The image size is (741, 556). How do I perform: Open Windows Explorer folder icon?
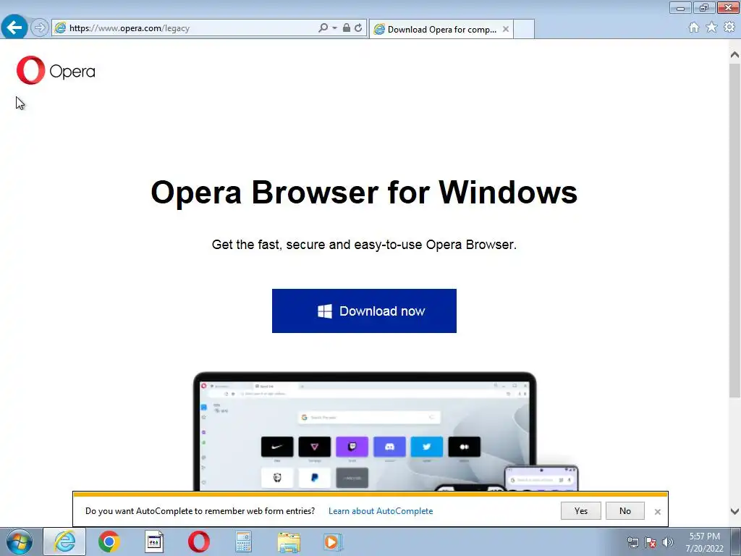(289, 542)
